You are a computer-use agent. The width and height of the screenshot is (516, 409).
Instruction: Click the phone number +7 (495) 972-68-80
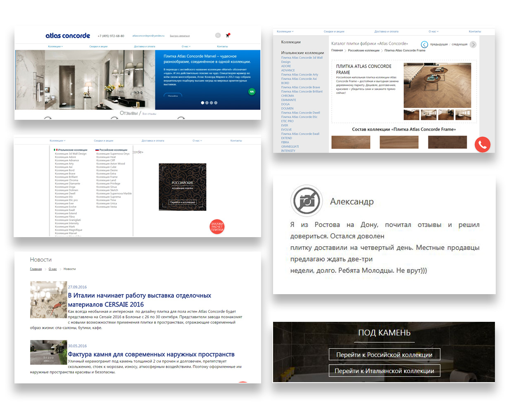tap(111, 36)
